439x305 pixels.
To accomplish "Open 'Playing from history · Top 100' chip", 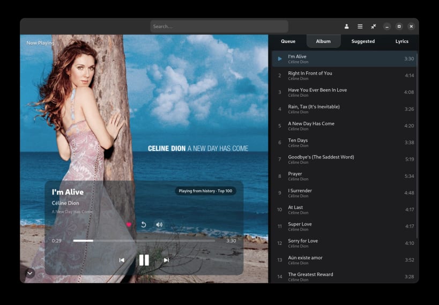I will (205, 191).
